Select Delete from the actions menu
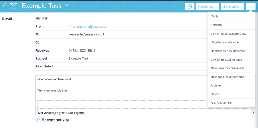The height and width of the screenshot is (128, 258). [215, 94]
